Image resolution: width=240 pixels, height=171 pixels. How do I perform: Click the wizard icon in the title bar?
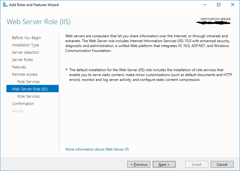pos(5,5)
